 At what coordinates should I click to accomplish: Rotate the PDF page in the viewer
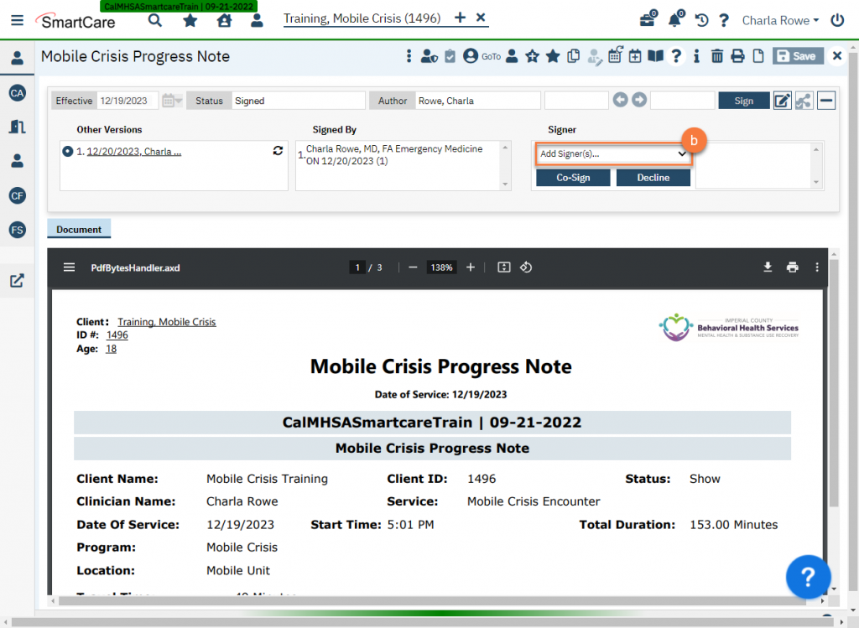pos(527,267)
